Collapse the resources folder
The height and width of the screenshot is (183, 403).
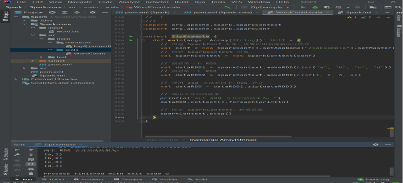pos(50,43)
